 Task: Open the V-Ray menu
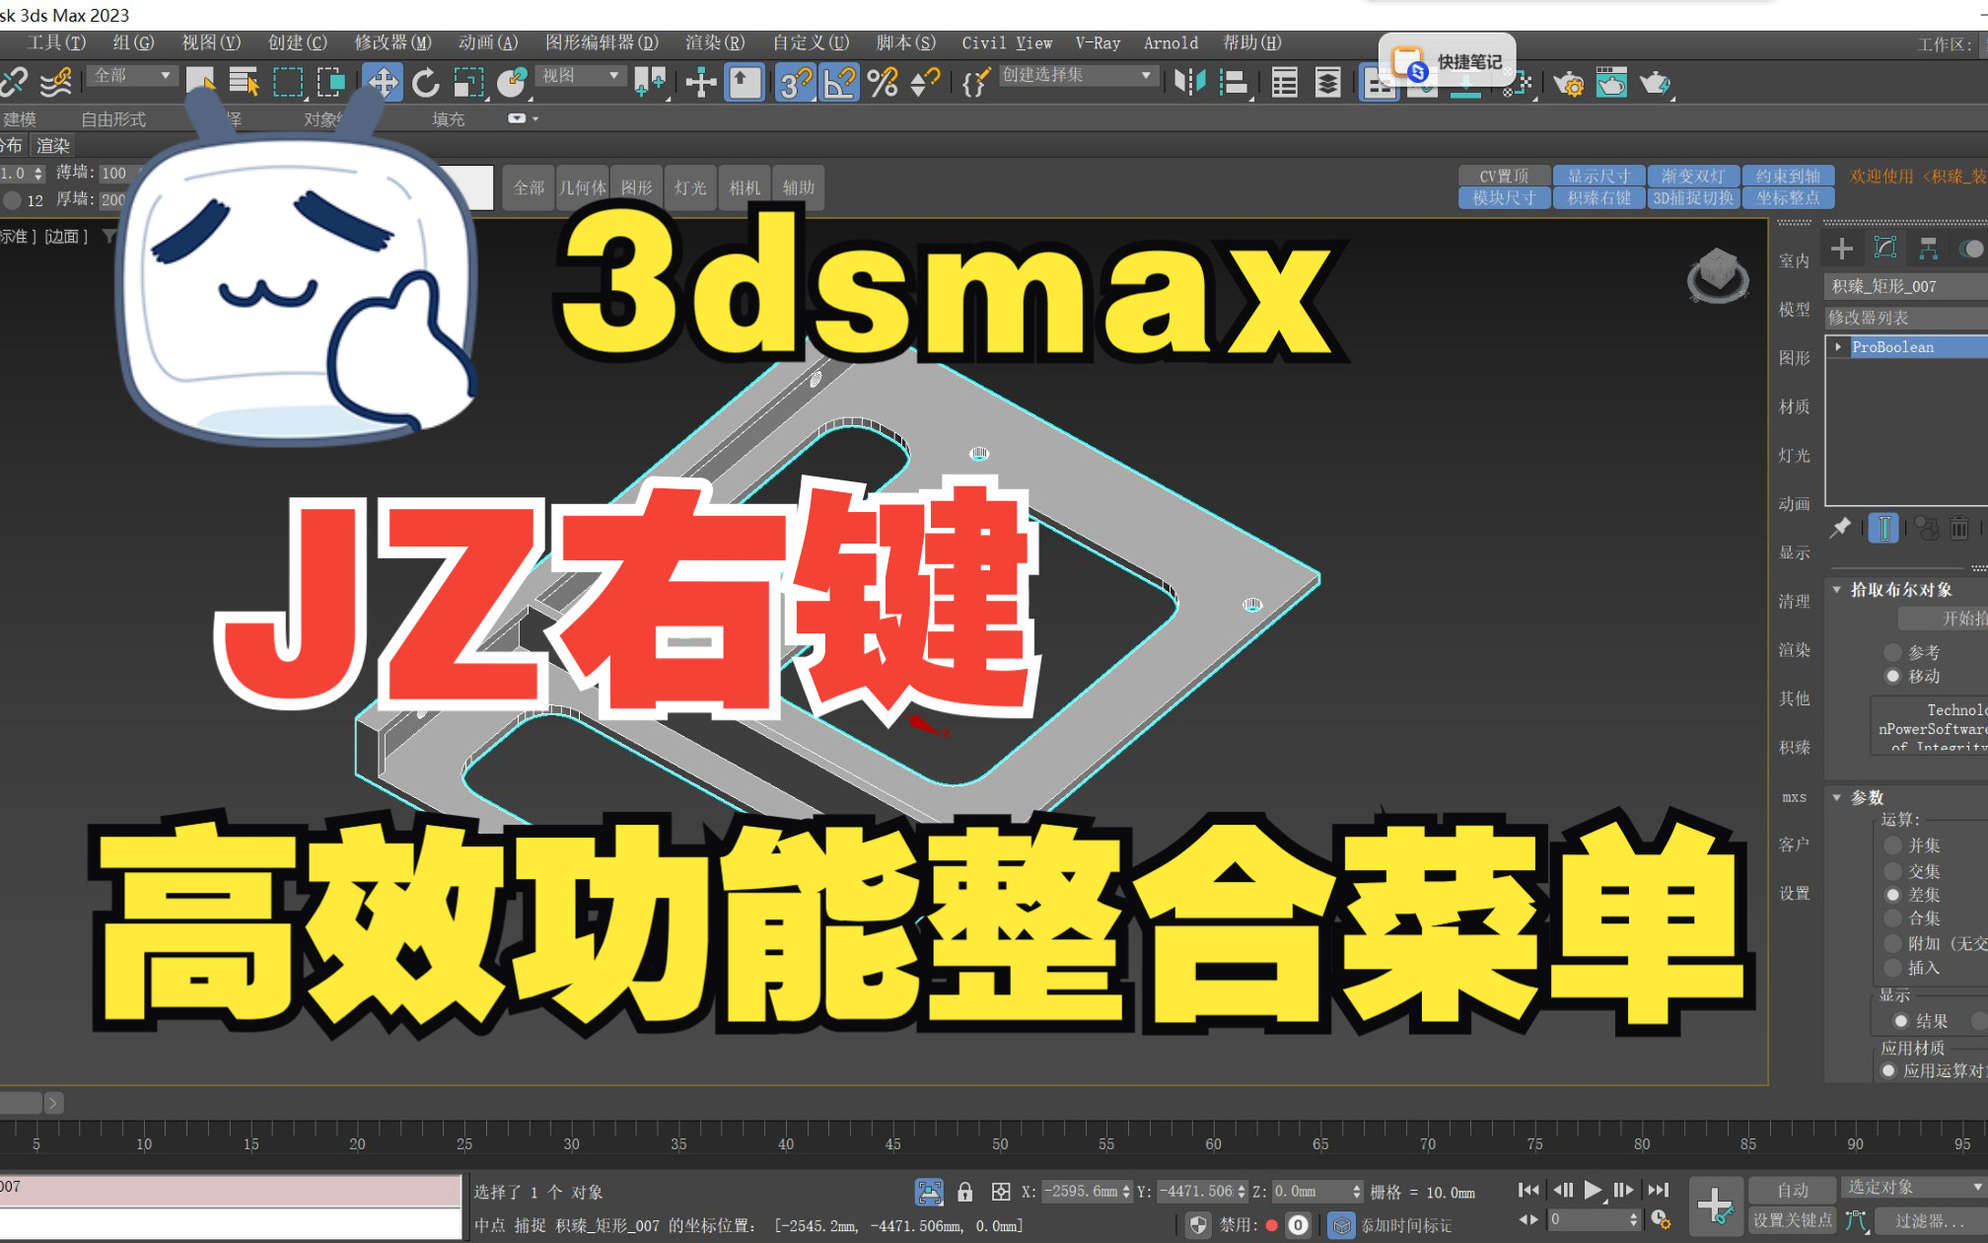[1098, 42]
